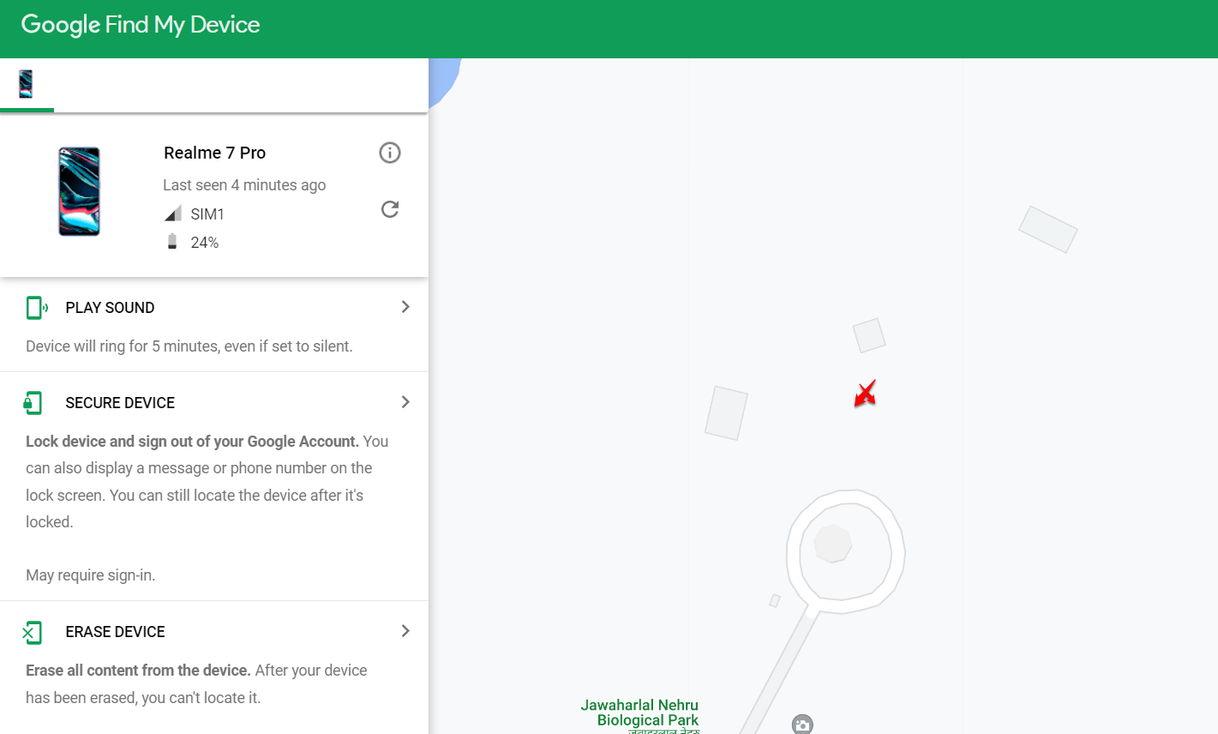Choose the SECURE DEVICE option
Screen dimensions: 1218x734
point(120,403)
